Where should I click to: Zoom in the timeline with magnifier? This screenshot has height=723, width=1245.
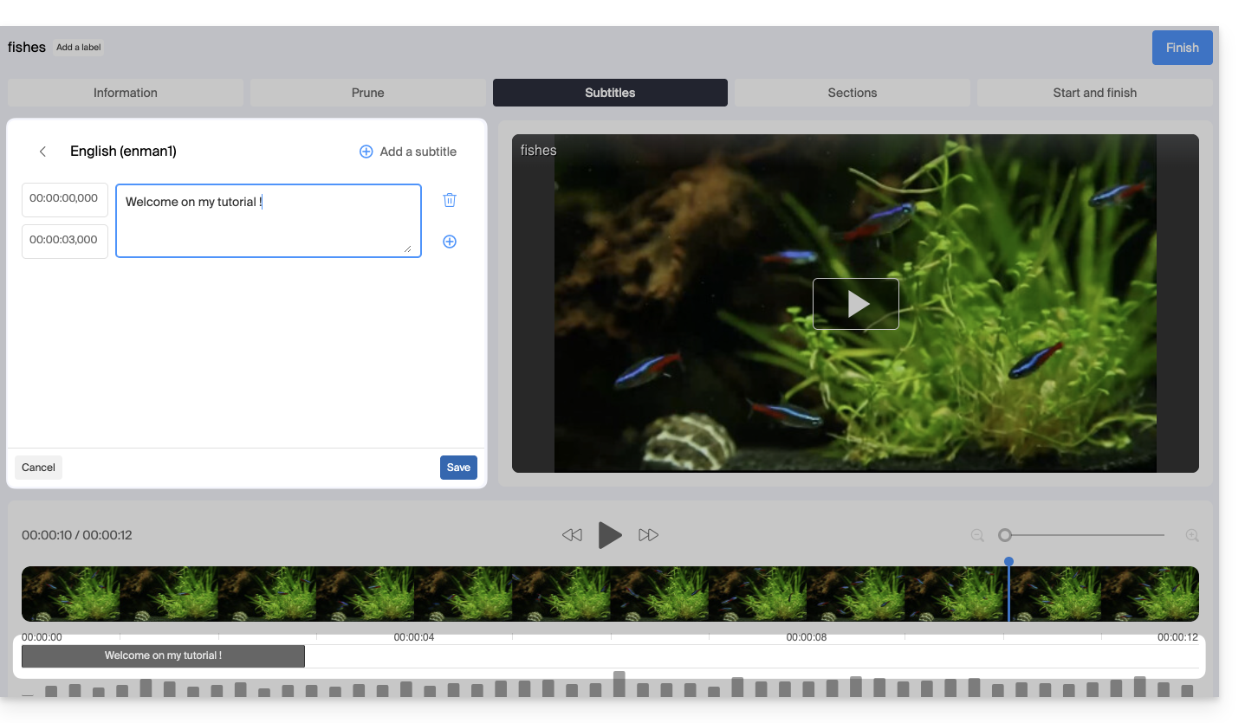click(1192, 536)
